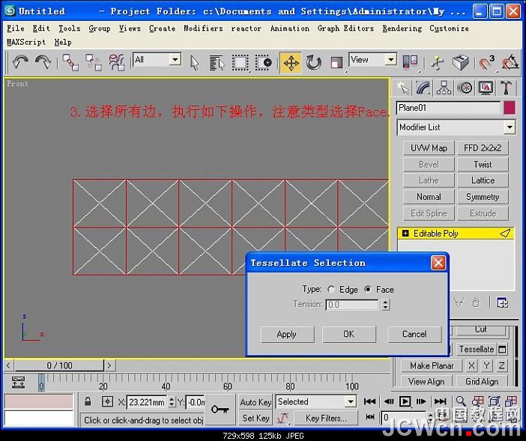Click the FFD 2x2x2 modifier button
The width and height of the screenshot is (526, 441).
click(x=483, y=147)
